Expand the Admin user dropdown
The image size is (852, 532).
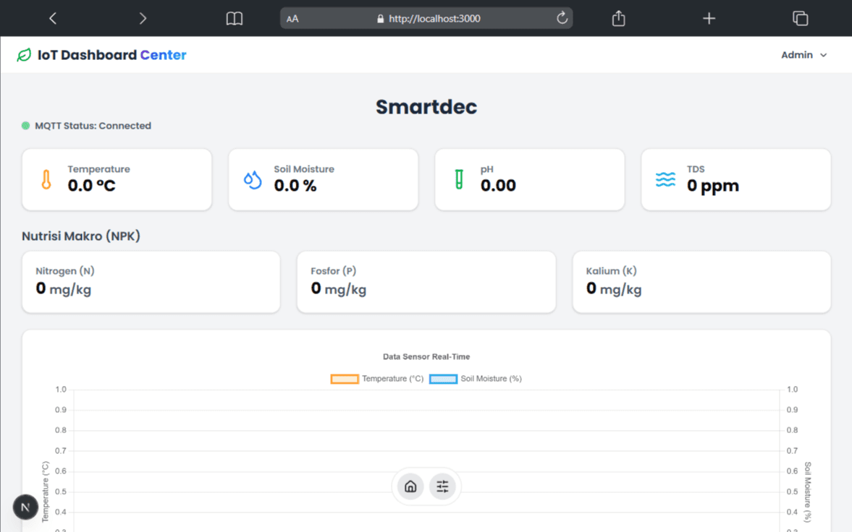pos(804,55)
